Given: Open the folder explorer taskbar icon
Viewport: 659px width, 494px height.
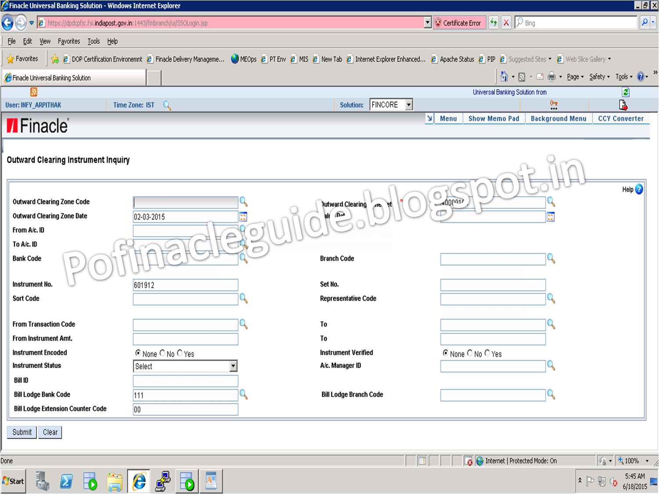Looking at the screenshot, I should (x=115, y=481).
